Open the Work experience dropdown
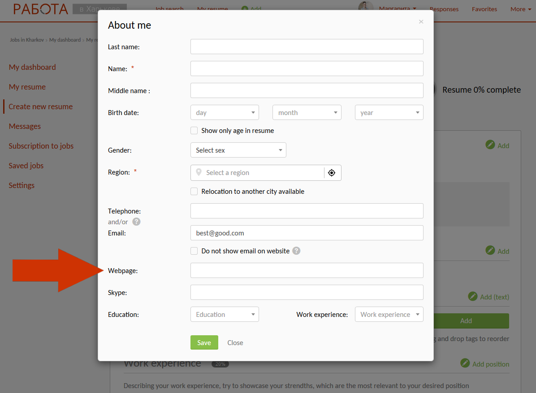536x393 pixels. coord(389,315)
